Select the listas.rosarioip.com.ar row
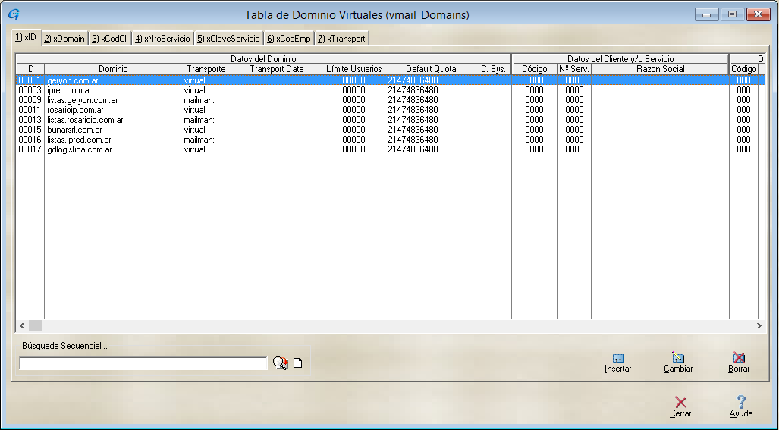Image resolution: width=779 pixels, height=430 pixels. [x=391, y=120]
